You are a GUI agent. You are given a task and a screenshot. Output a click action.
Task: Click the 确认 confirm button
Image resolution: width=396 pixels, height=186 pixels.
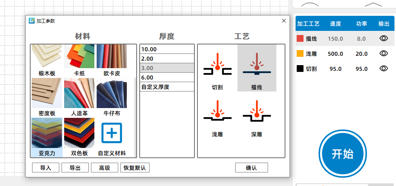click(251, 168)
